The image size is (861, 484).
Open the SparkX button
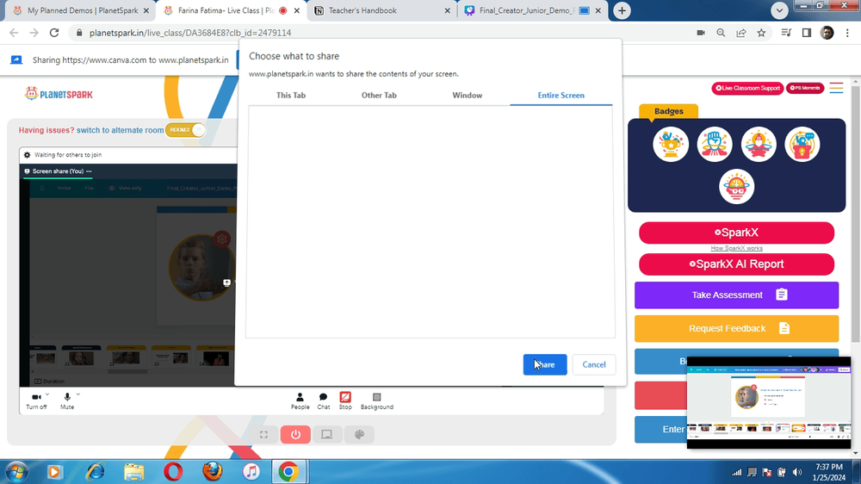coord(736,233)
